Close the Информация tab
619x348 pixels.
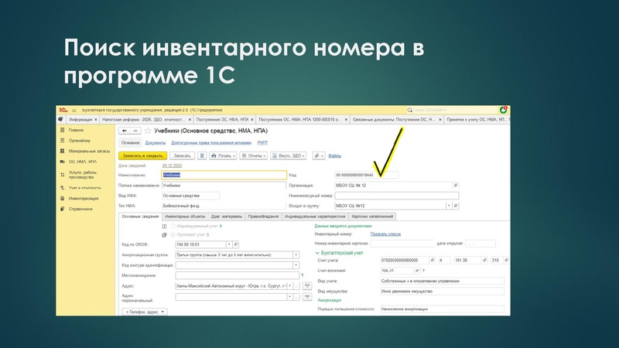pos(95,120)
